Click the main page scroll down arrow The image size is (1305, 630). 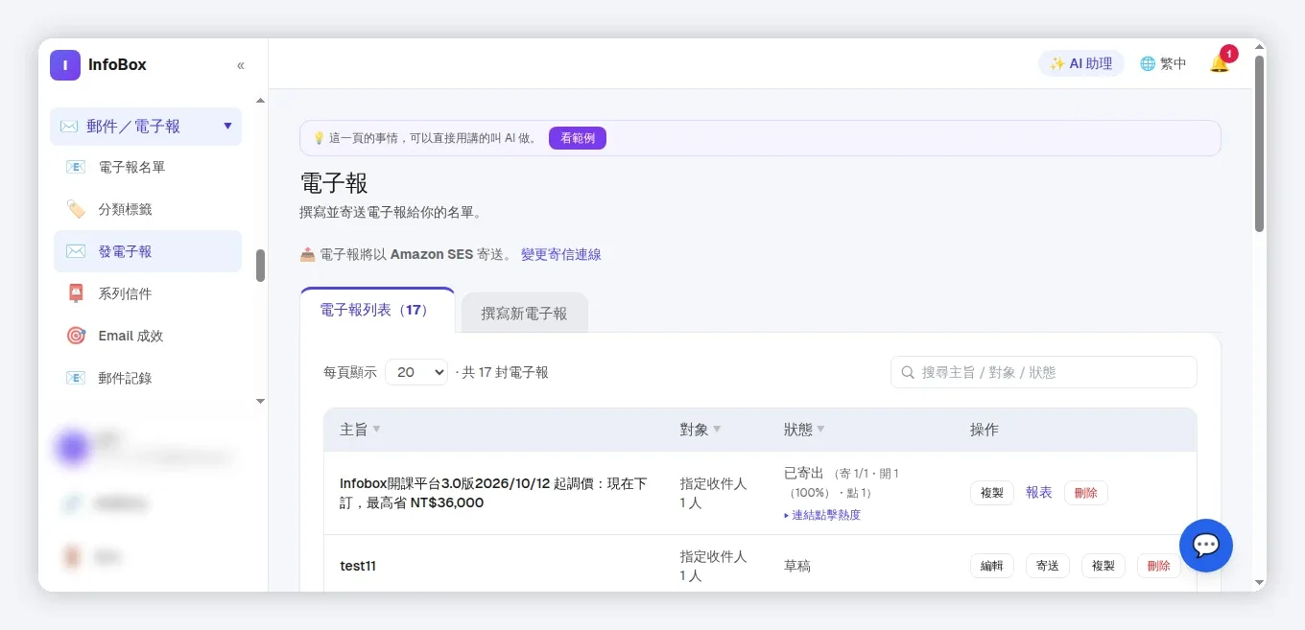1259,582
